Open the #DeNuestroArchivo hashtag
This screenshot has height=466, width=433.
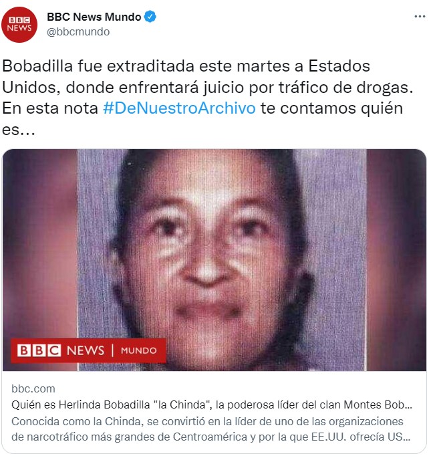click(x=179, y=108)
